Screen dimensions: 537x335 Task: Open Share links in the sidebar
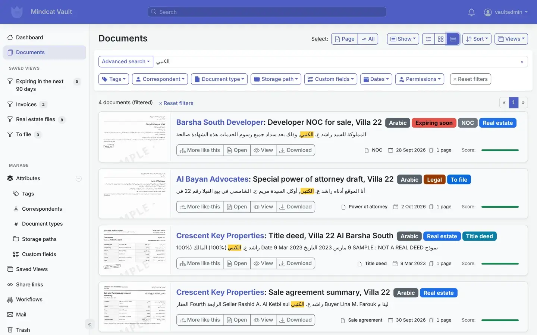[x=29, y=284]
